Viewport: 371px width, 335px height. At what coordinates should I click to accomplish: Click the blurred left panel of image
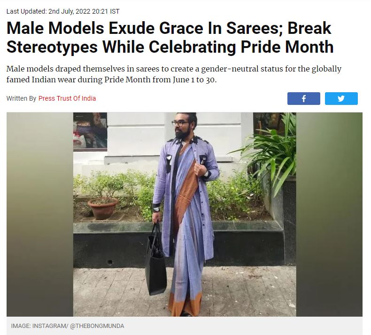pos(39,214)
